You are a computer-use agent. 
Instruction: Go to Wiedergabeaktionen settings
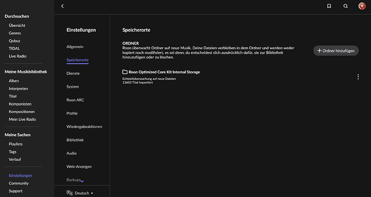tap(84, 126)
